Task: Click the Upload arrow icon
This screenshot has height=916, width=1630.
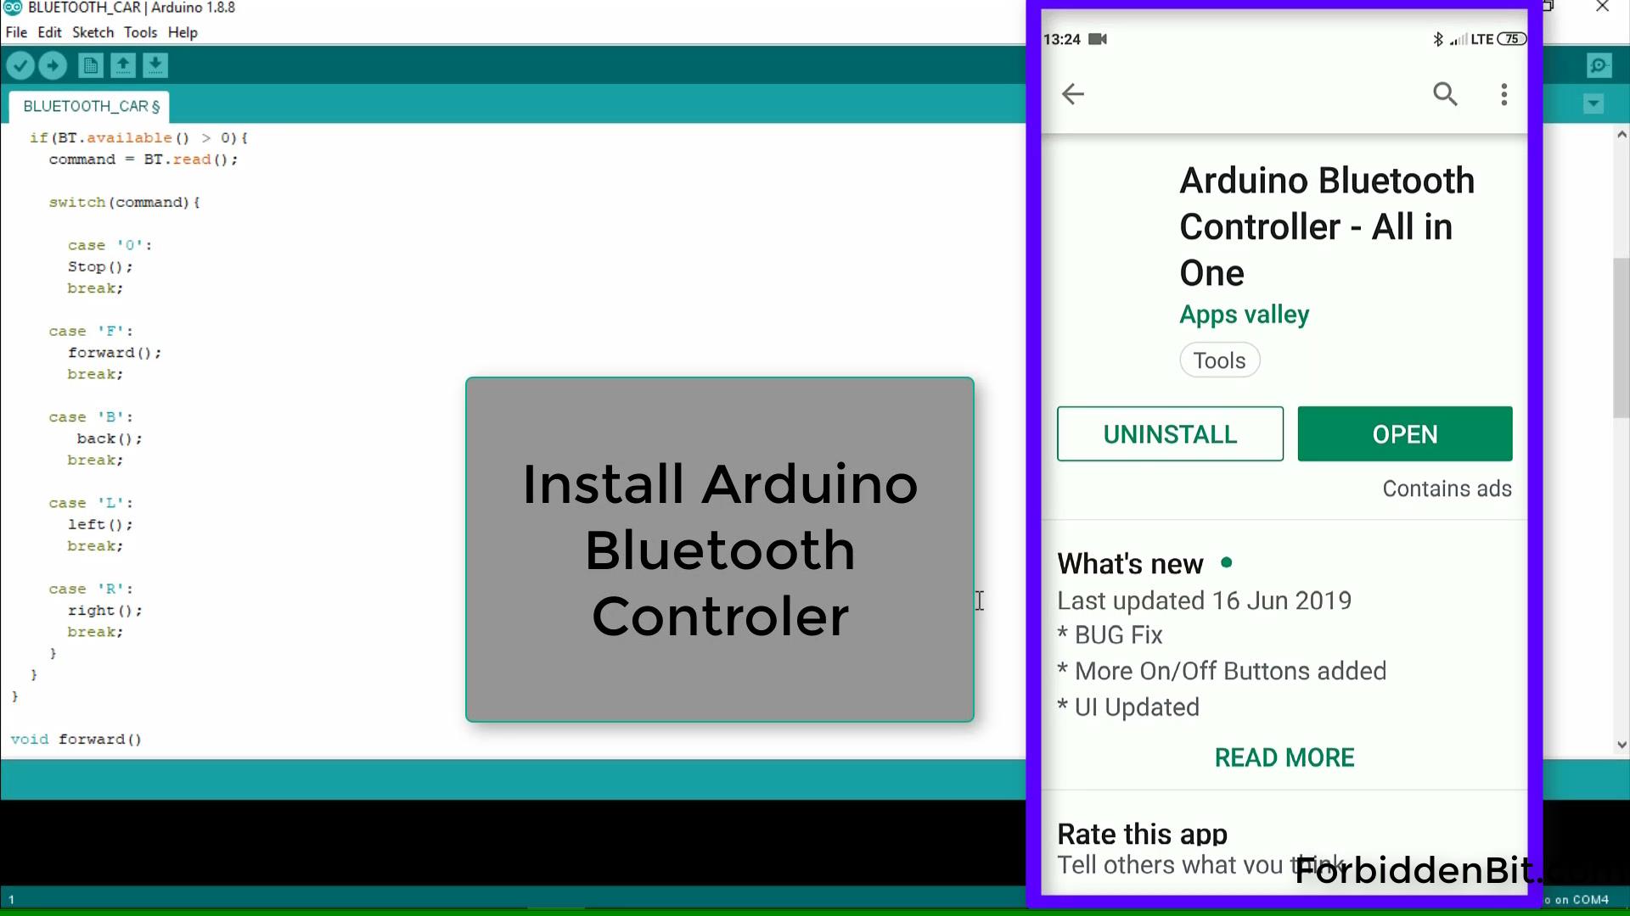Action: [x=53, y=65]
